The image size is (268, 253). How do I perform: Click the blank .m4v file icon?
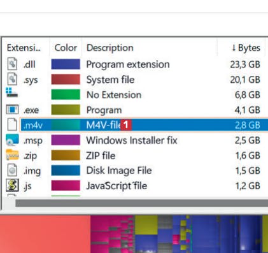(x=12, y=124)
